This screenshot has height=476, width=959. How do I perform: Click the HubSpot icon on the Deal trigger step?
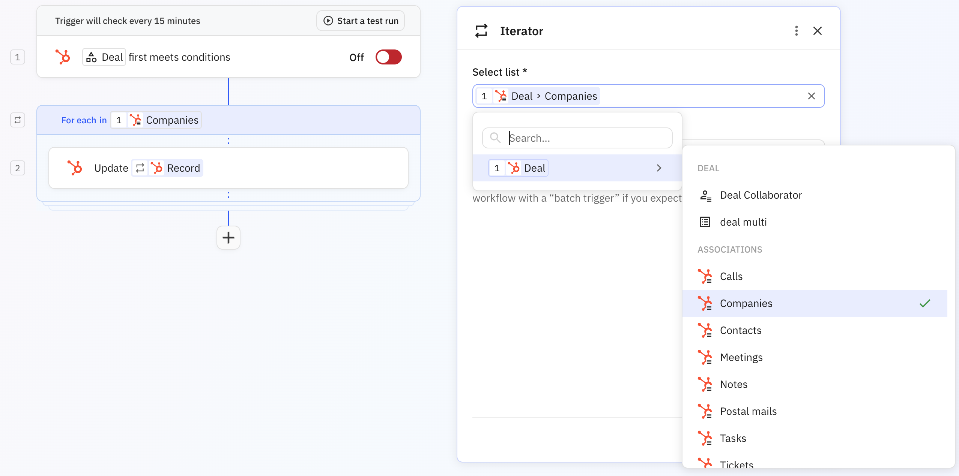(63, 57)
